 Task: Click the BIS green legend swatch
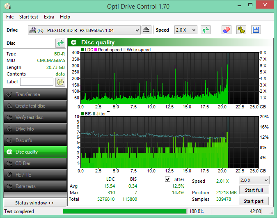tap(82, 114)
